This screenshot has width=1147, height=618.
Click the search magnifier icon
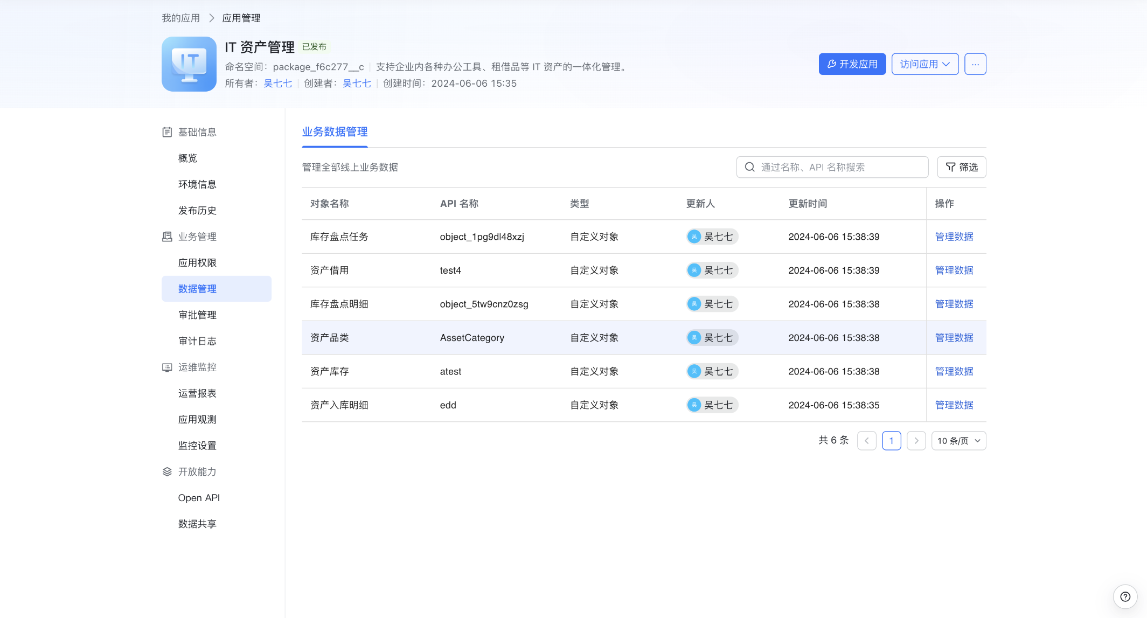click(749, 167)
